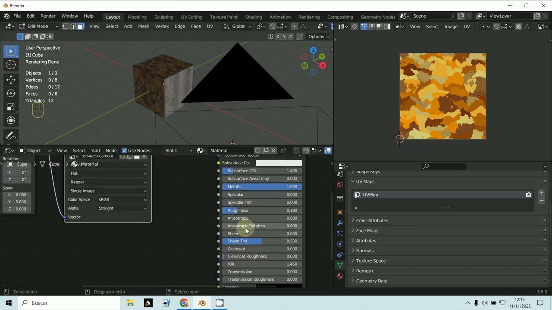
Task: Open the World properties tab
Action: click(x=340, y=185)
